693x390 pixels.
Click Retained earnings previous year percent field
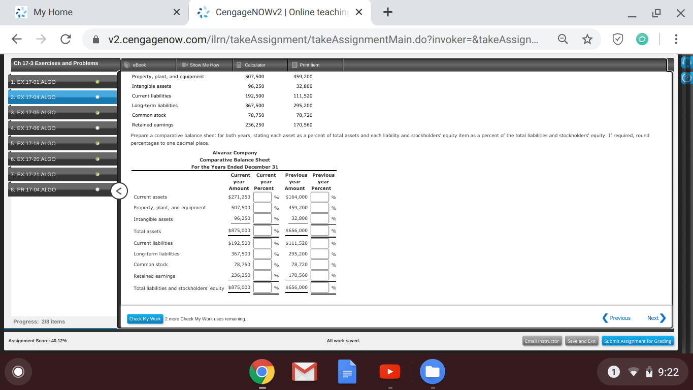[x=320, y=275]
